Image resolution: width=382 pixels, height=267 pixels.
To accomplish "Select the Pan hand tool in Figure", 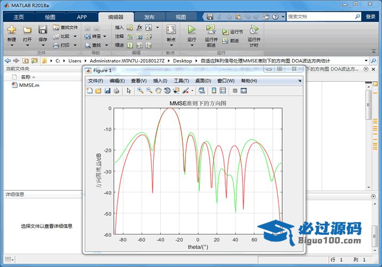I will pyautogui.click(x=158, y=91).
